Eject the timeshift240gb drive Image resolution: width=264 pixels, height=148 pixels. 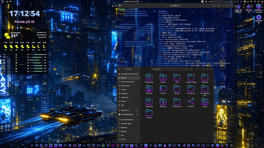(137, 114)
